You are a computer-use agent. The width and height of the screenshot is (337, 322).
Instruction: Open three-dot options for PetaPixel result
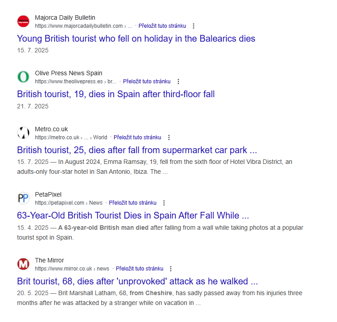click(164, 203)
